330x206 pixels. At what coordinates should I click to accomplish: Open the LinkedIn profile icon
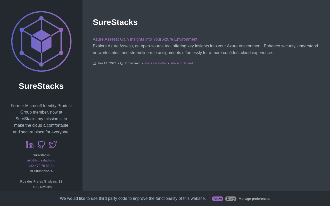pos(30,144)
